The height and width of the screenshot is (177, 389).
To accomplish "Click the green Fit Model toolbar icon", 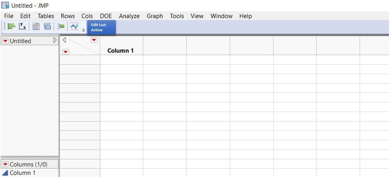I will [60, 26].
